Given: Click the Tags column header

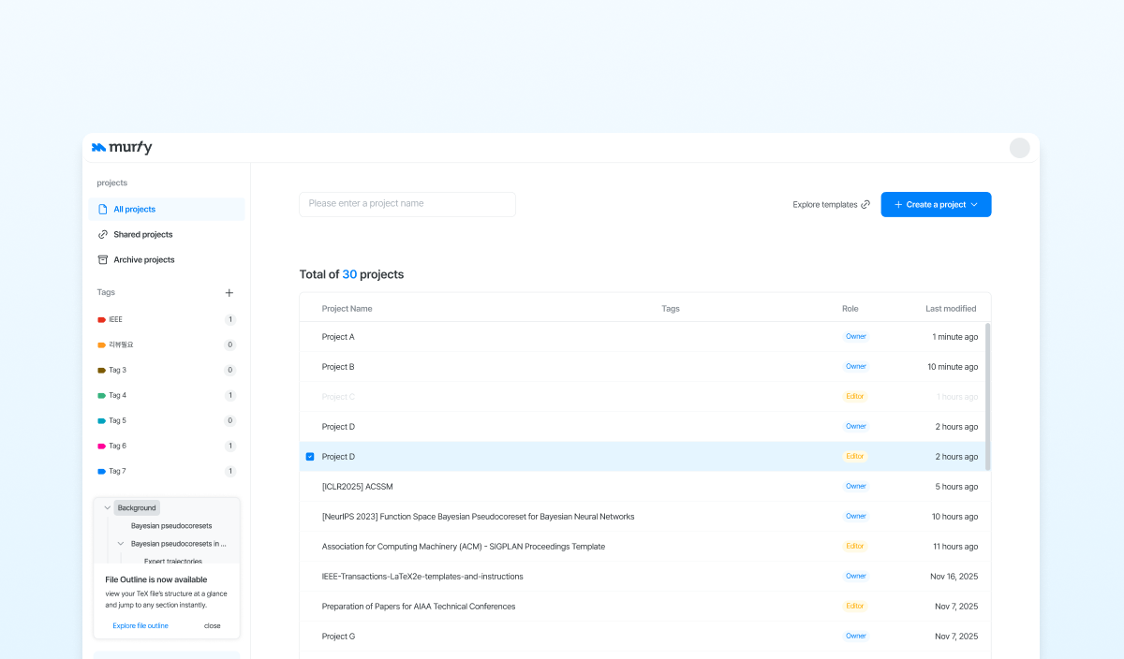Looking at the screenshot, I should (671, 309).
